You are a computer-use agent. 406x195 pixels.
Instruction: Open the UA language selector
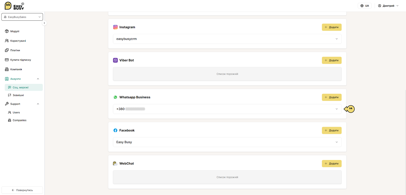coord(365,6)
